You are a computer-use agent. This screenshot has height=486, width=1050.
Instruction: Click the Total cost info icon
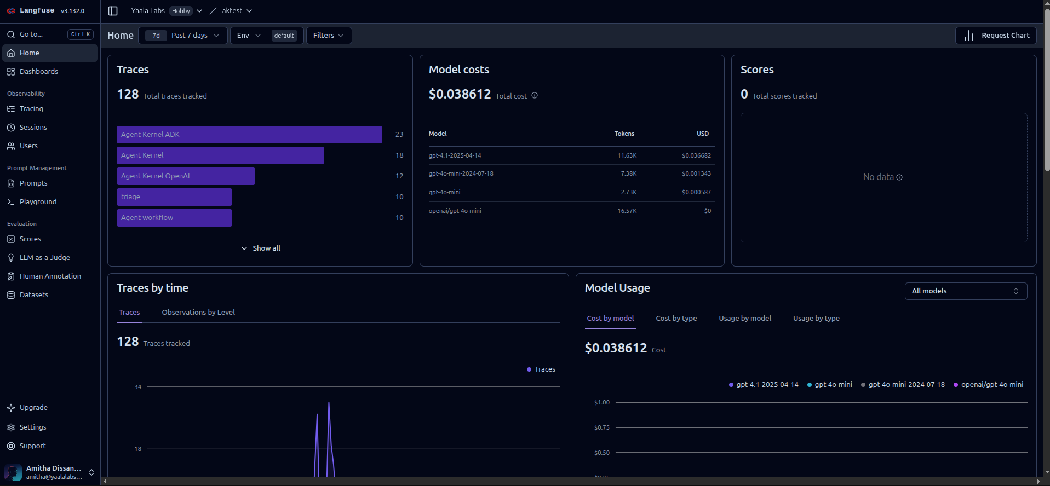point(535,95)
